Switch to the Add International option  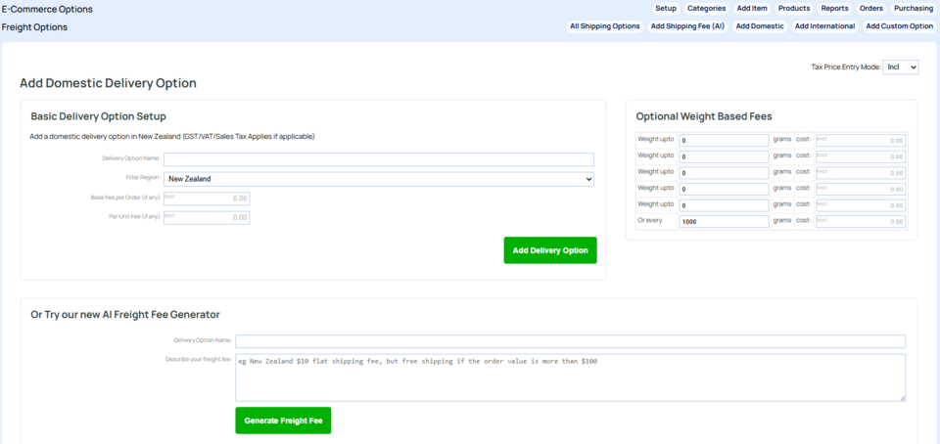tap(824, 26)
